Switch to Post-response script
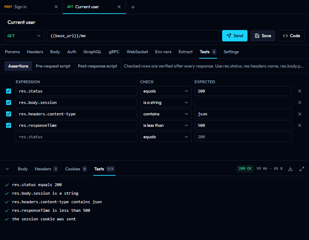 point(97,66)
